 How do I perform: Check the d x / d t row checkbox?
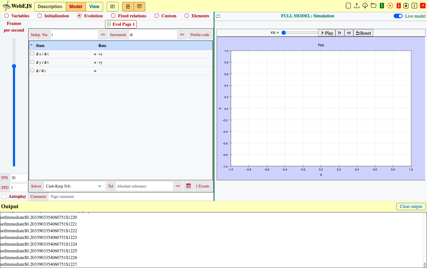32,54
